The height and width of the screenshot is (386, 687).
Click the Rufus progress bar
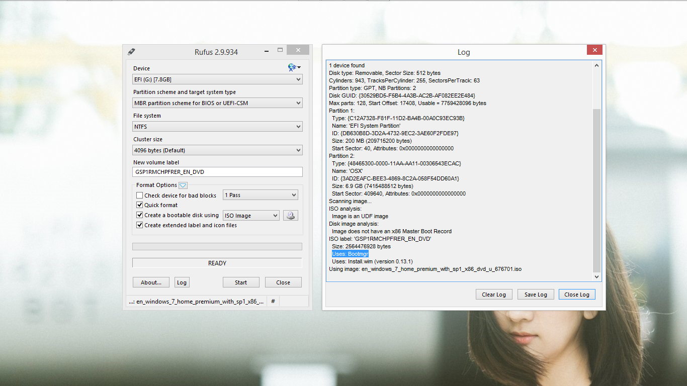[217, 247]
